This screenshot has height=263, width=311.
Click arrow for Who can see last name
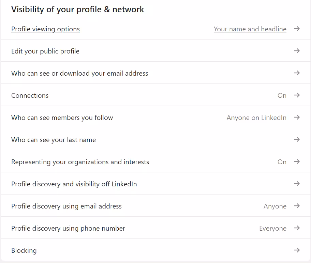tap(297, 140)
